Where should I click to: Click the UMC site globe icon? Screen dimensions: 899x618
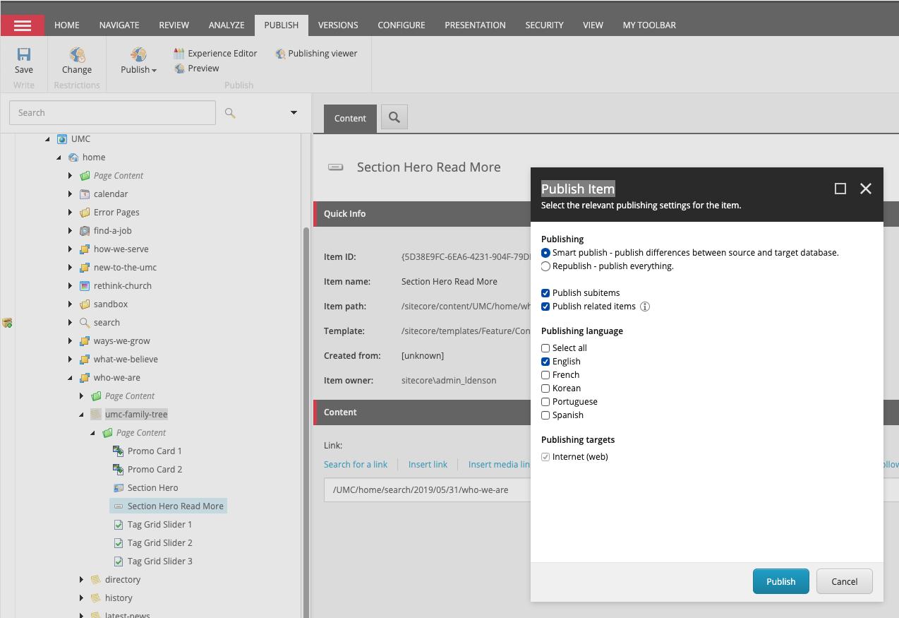[62, 139]
